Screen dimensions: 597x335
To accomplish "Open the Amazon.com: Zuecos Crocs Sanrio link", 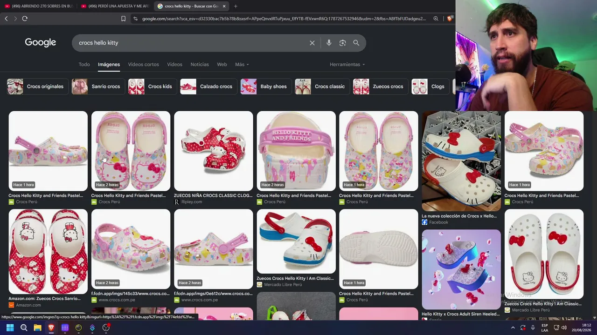I will (44, 299).
